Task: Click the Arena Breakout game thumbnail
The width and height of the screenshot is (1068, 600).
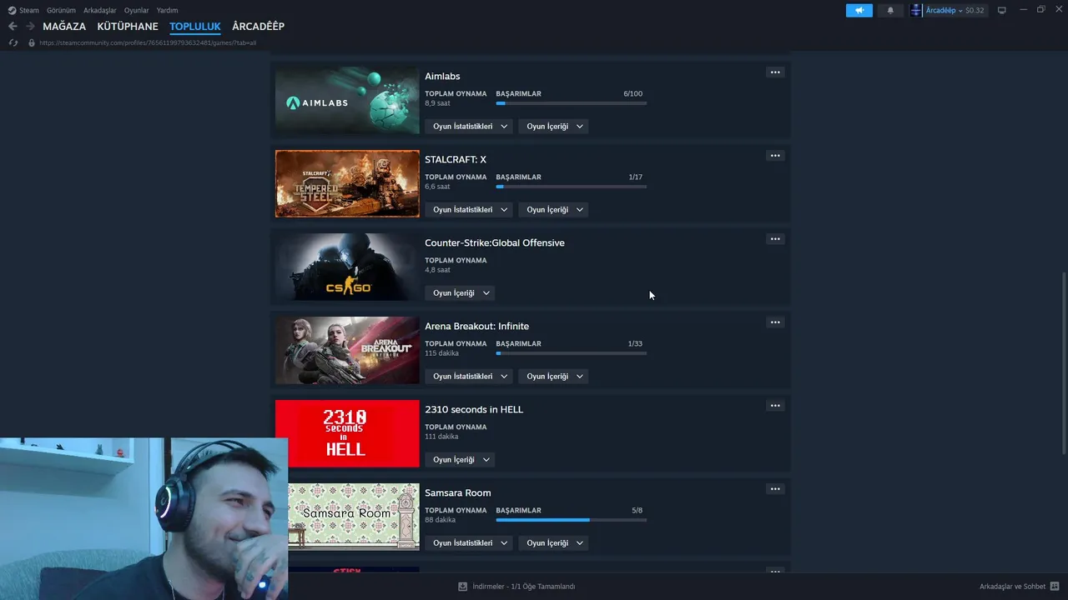Action: click(x=347, y=351)
